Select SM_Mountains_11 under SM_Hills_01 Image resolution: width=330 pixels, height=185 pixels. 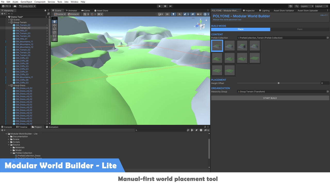[24, 42]
